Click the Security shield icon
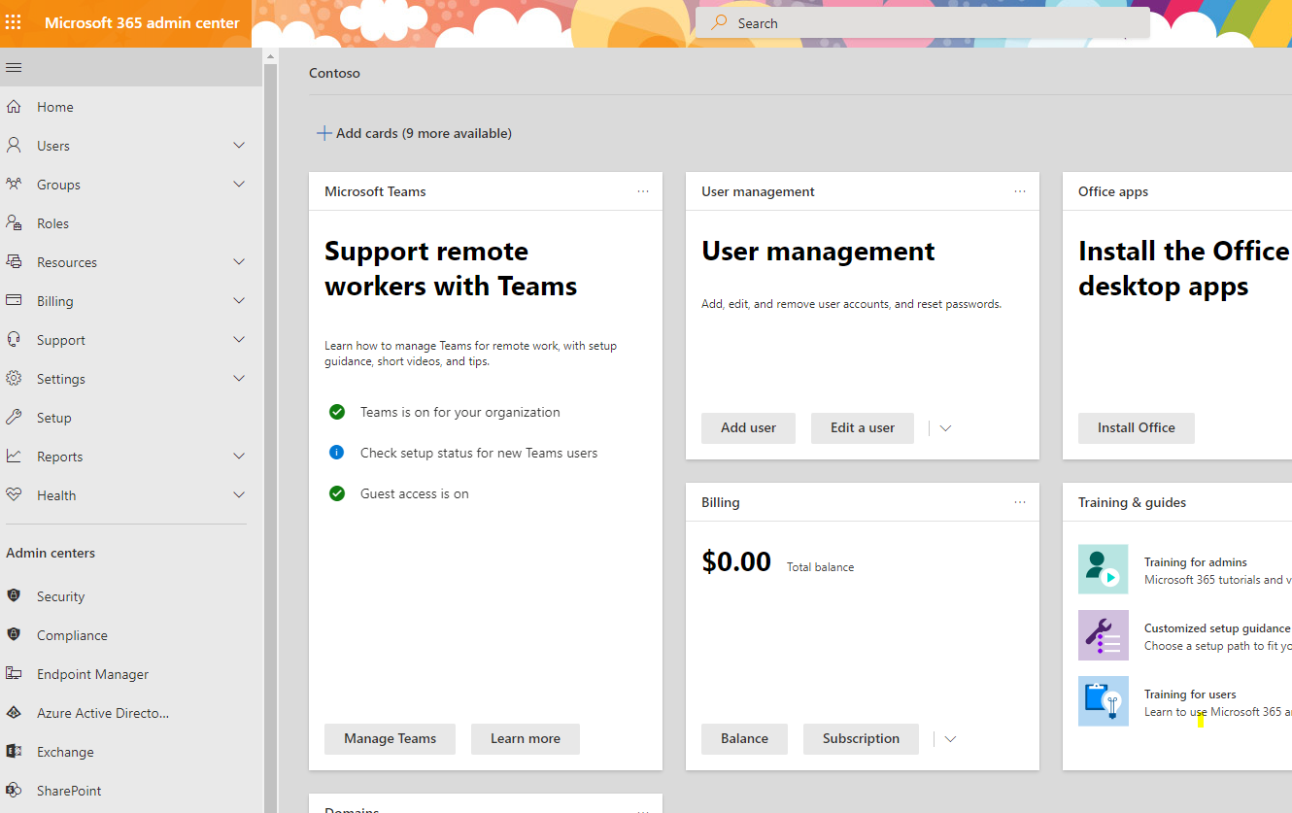This screenshot has height=813, width=1292. coord(14,596)
